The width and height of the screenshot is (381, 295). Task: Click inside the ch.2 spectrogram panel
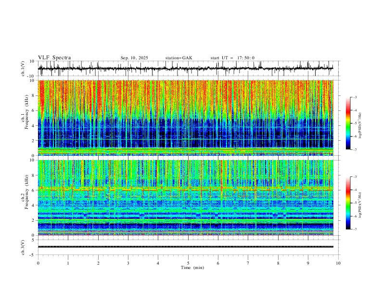point(185,198)
